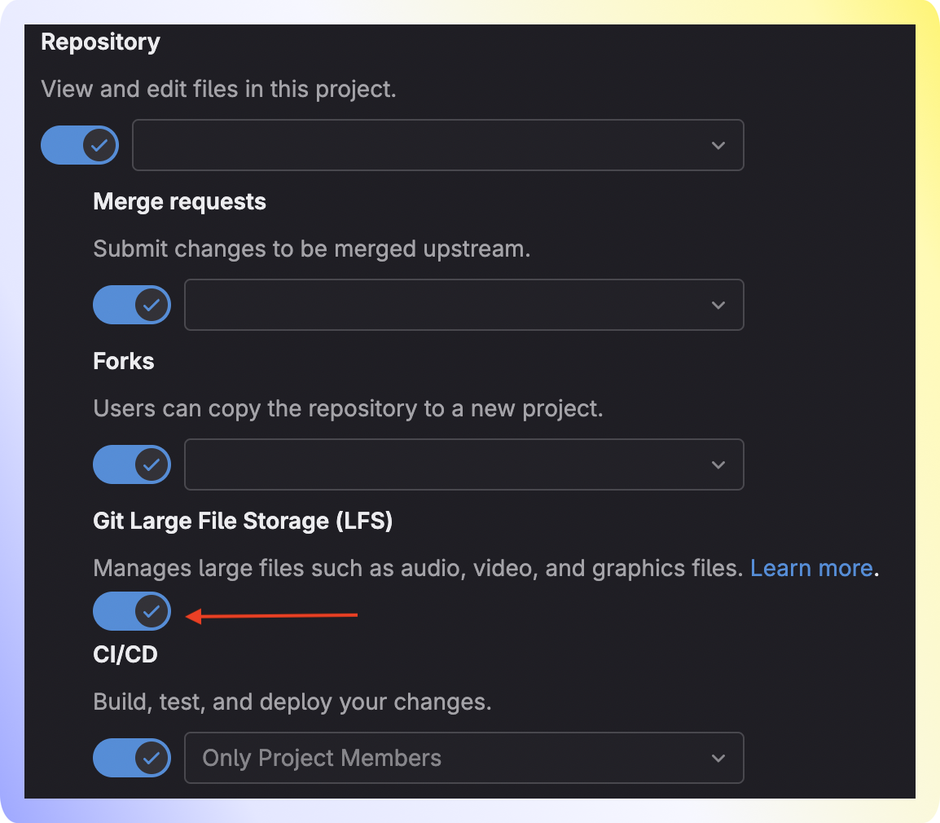Click 'Git Large File Storage (LFS)' heading
The width and height of the screenshot is (940, 823).
point(243,522)
